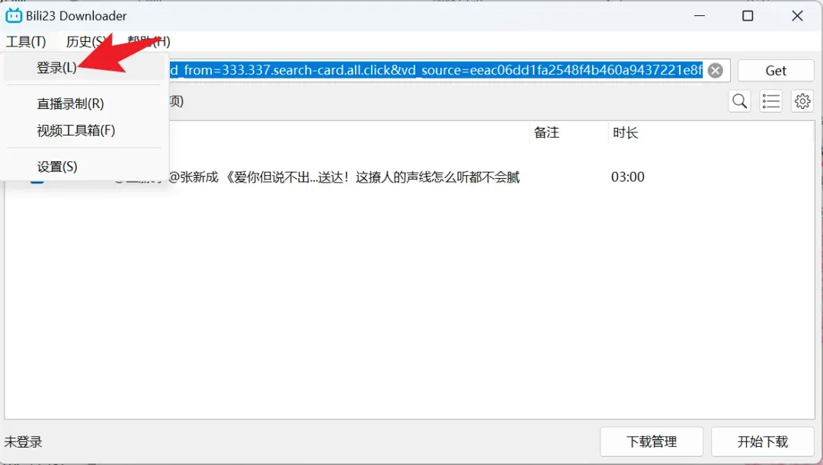This screenshot has height=465, width=823.
Task: Click the magnifier search icon
Action: click(739, 100)
